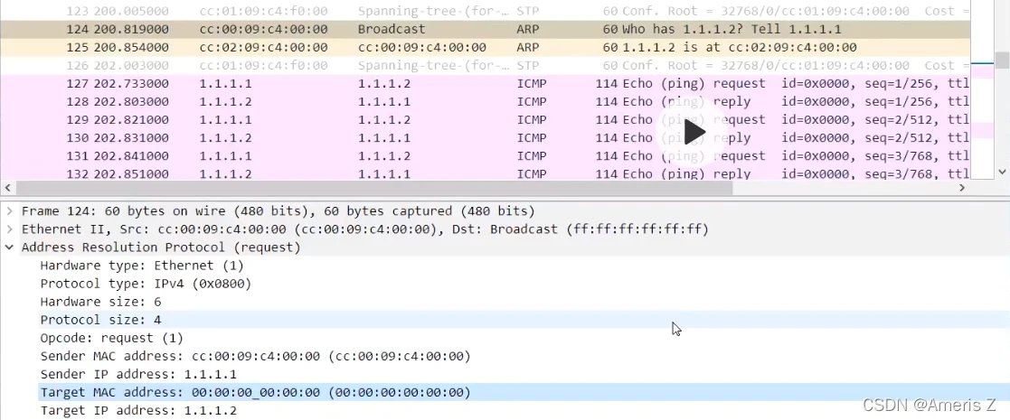Select packet 125 ARP reply row
This screenshot has width=1010, height=420.
(x=452, y=47)
